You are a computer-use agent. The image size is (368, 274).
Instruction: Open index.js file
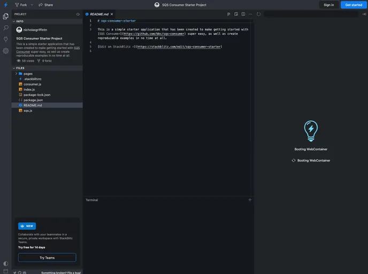tap(47, 89)
